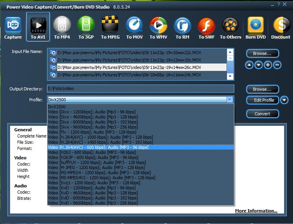293x224 pixels.
Task: Choose Divx 9600kbps Mp3 256 kbps profile
Action: tap(141, 127)
